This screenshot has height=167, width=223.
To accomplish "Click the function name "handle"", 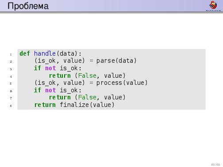I will coord(45,53).
